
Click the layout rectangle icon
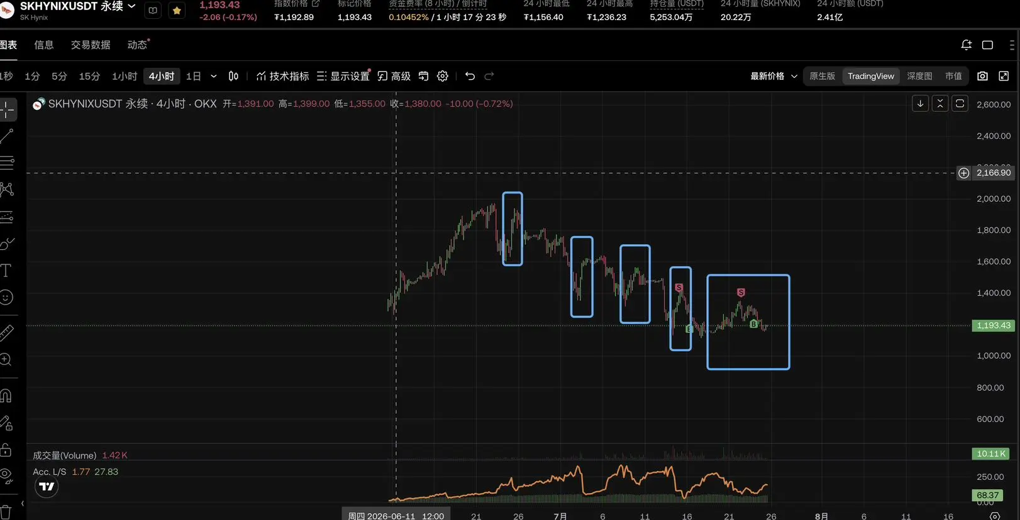(x=987, y=45)
